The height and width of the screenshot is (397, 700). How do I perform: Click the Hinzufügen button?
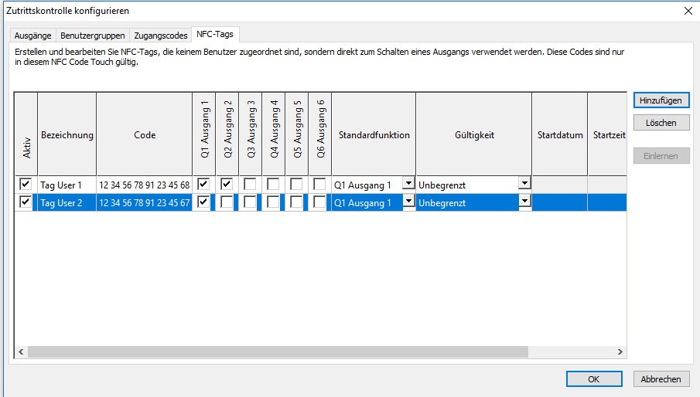pos(661,100)
